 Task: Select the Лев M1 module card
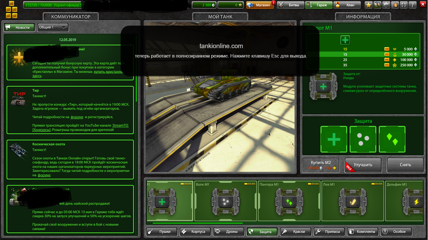[x=352, y=201]
